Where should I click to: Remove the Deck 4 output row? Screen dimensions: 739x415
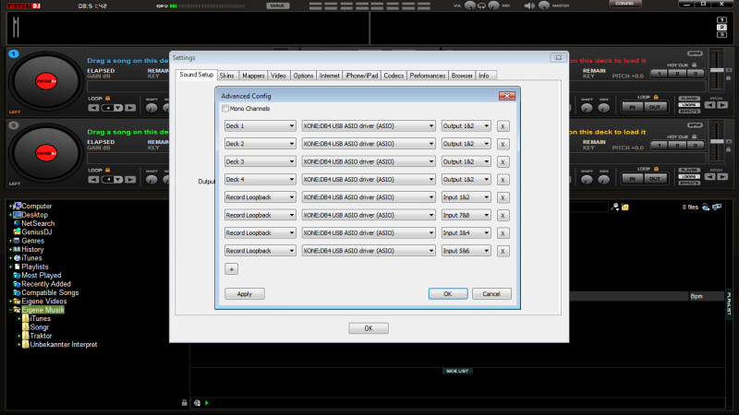click(503, 180)
